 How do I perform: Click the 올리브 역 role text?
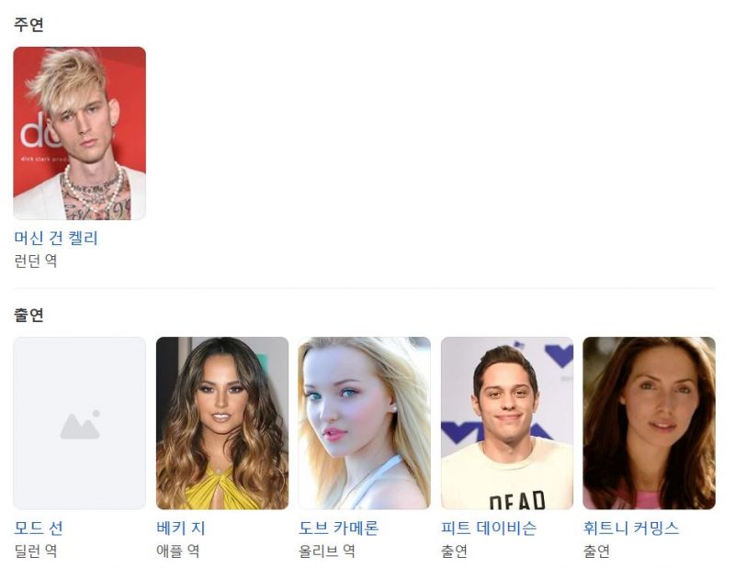coord(326,551)
